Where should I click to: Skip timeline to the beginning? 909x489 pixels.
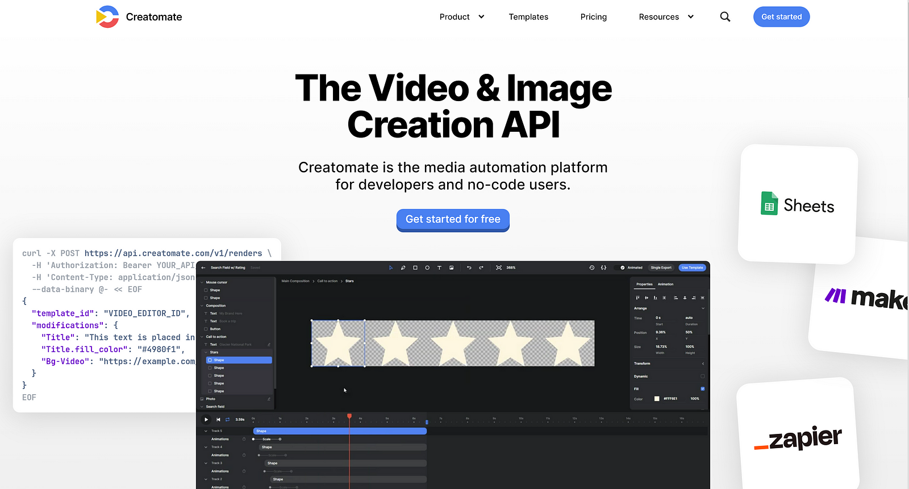coord(218,420)
